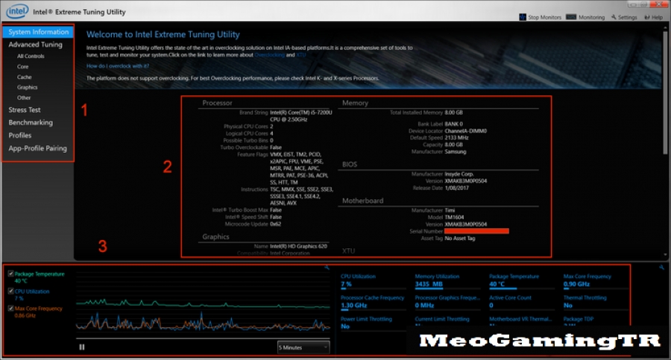Click the Stop Monitors waveform icon

[523, 17]
